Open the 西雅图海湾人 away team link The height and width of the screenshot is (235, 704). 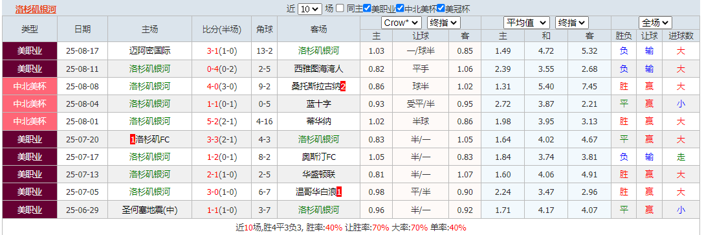(x=318, y=69)
